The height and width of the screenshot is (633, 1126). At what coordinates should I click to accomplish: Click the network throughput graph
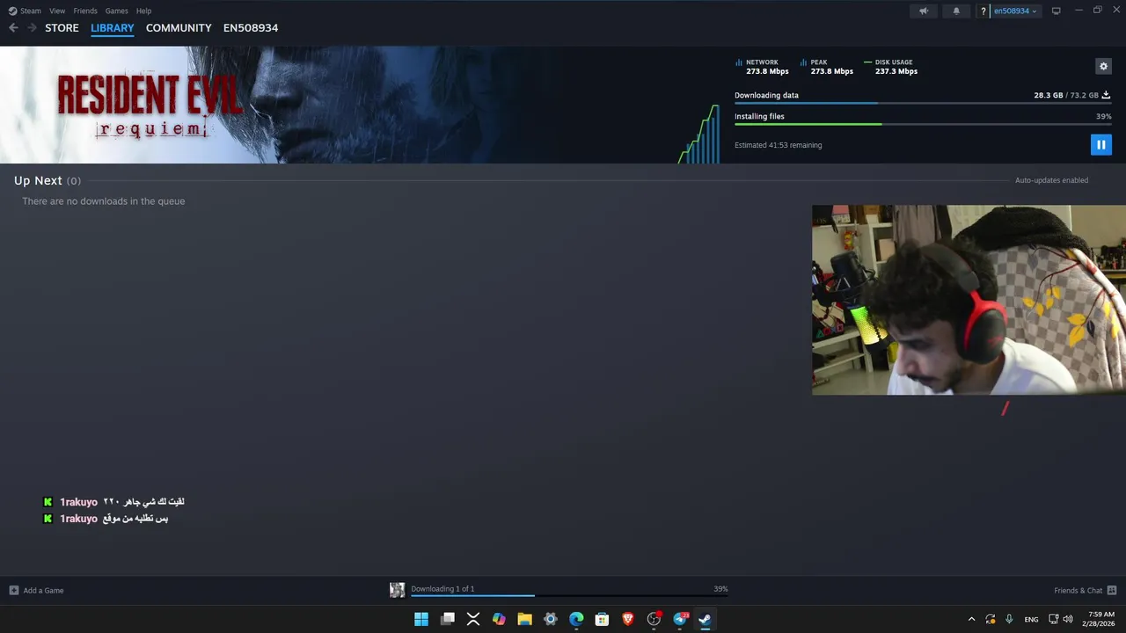tap(699, 134)
